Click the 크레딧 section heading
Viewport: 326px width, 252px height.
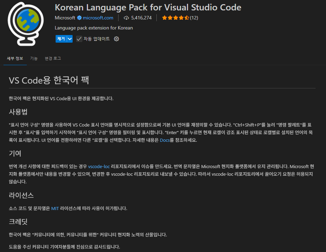click(18, 222)
